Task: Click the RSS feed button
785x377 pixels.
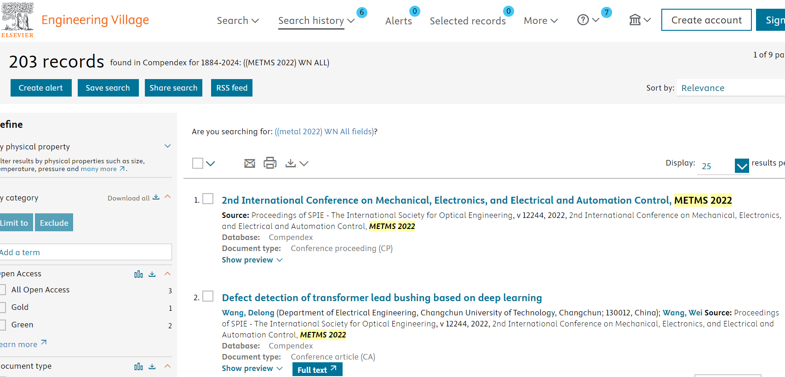Action: [x=232, y=88]
